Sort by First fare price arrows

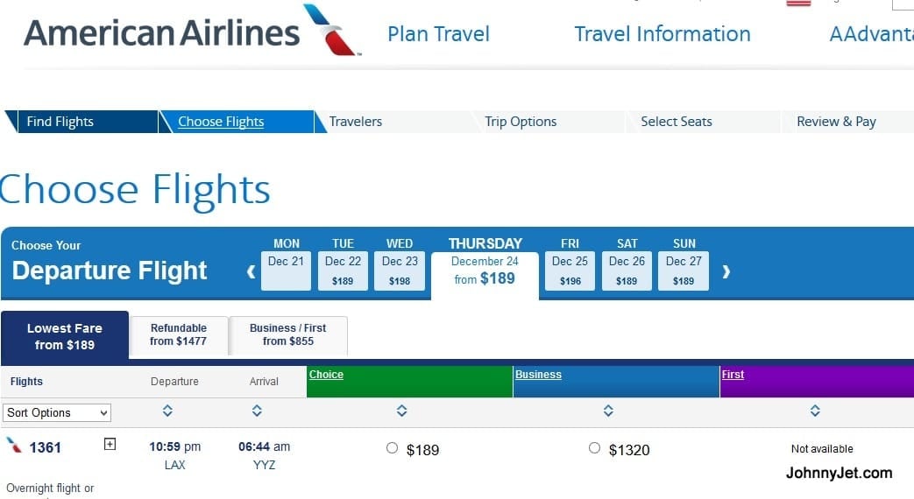815,411
